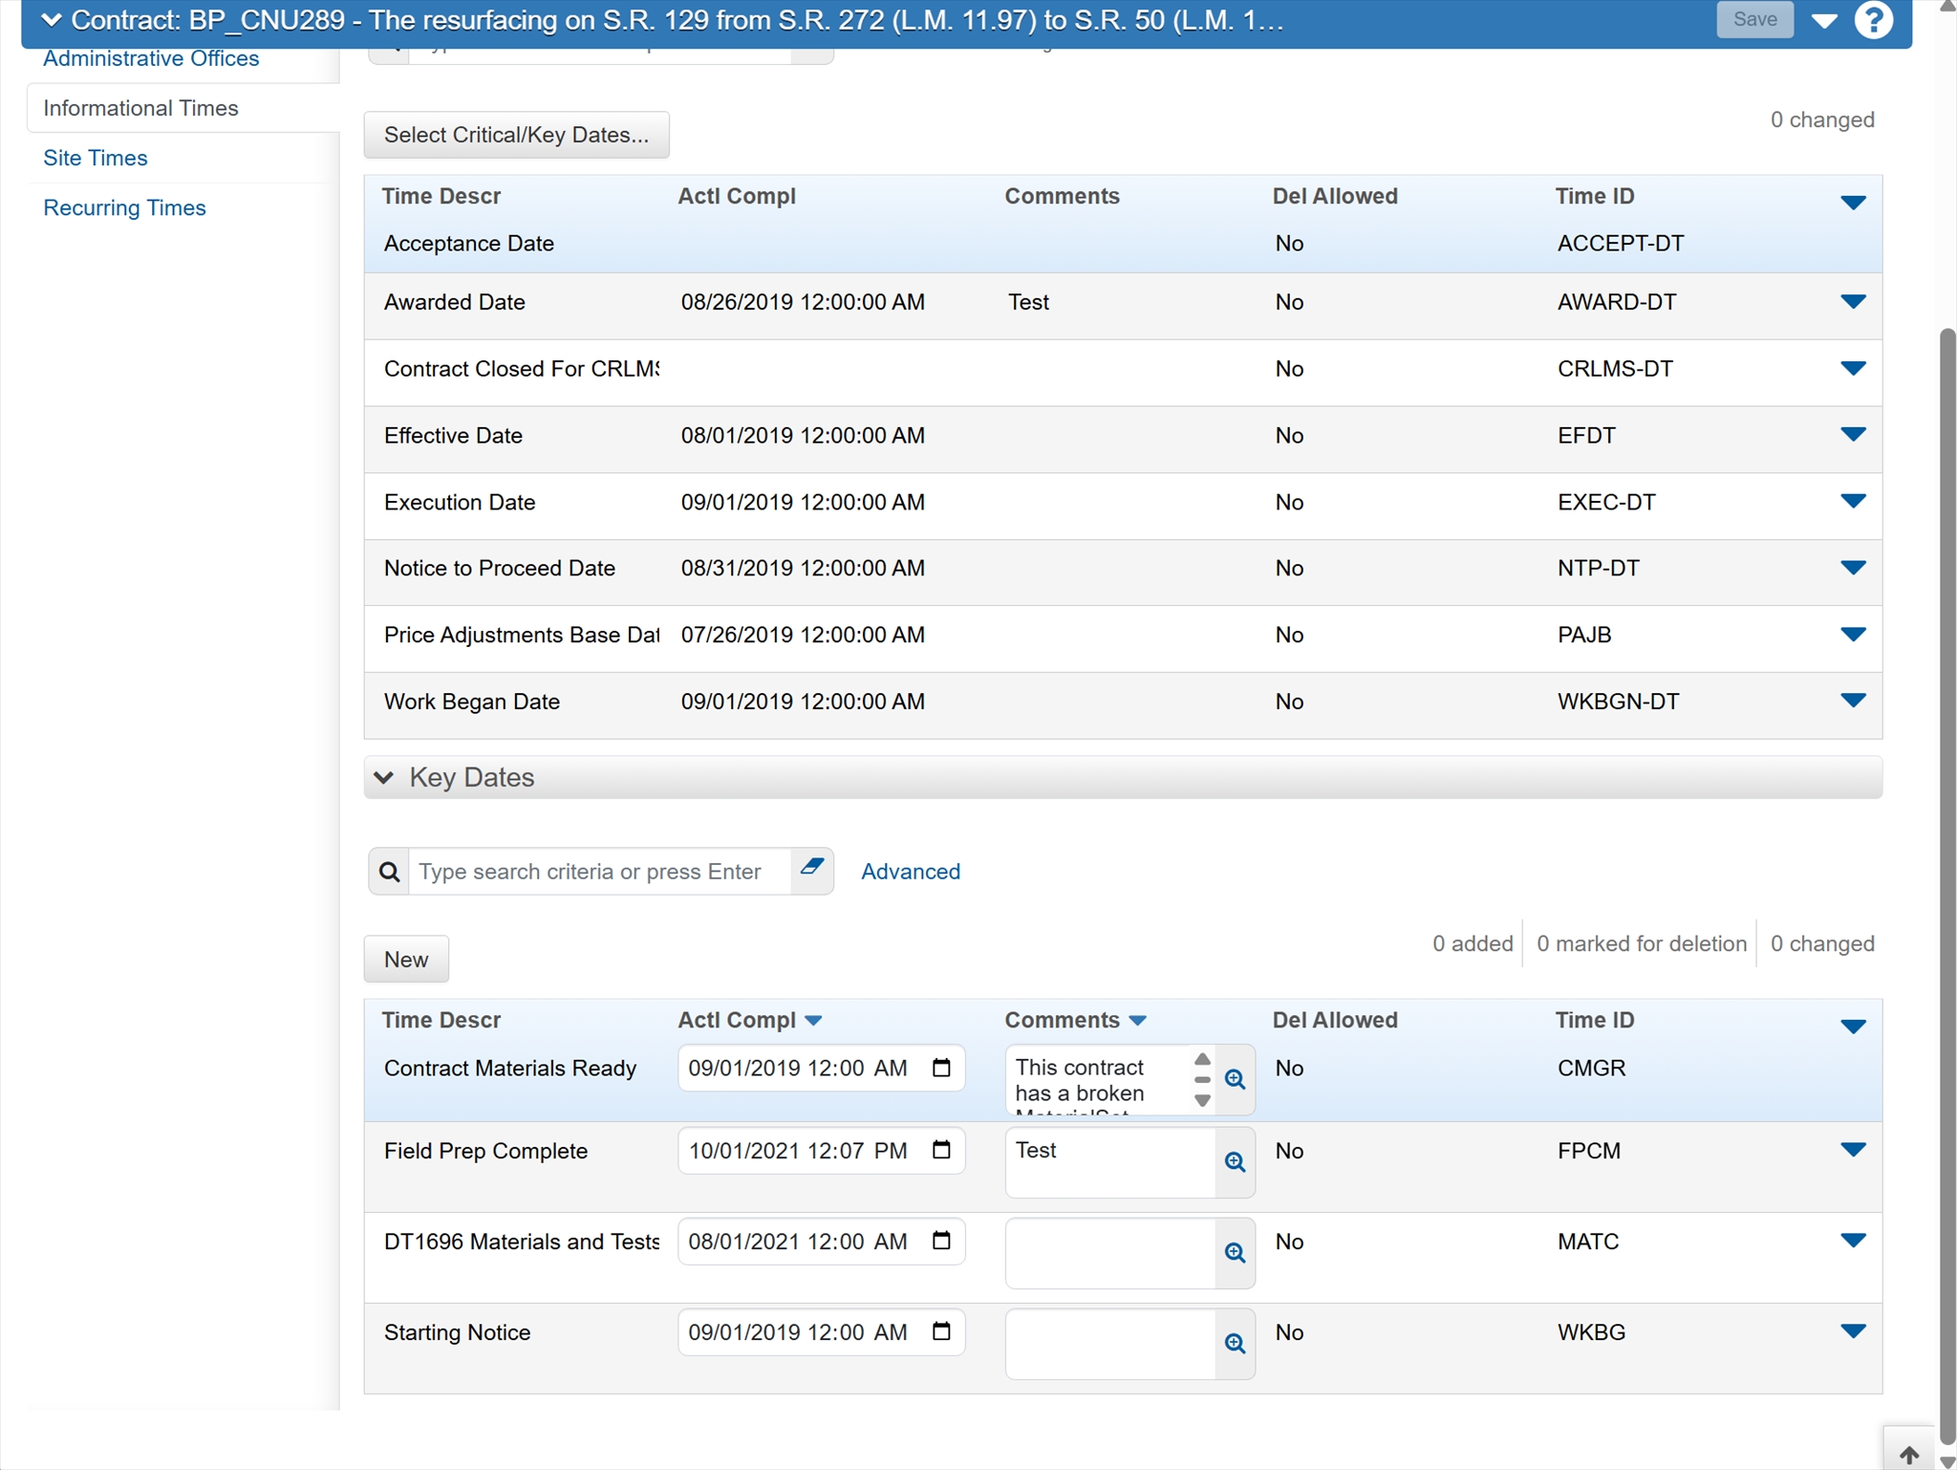Zoom into comments for Contract Materials Ready

(x=1235, y=1080)
